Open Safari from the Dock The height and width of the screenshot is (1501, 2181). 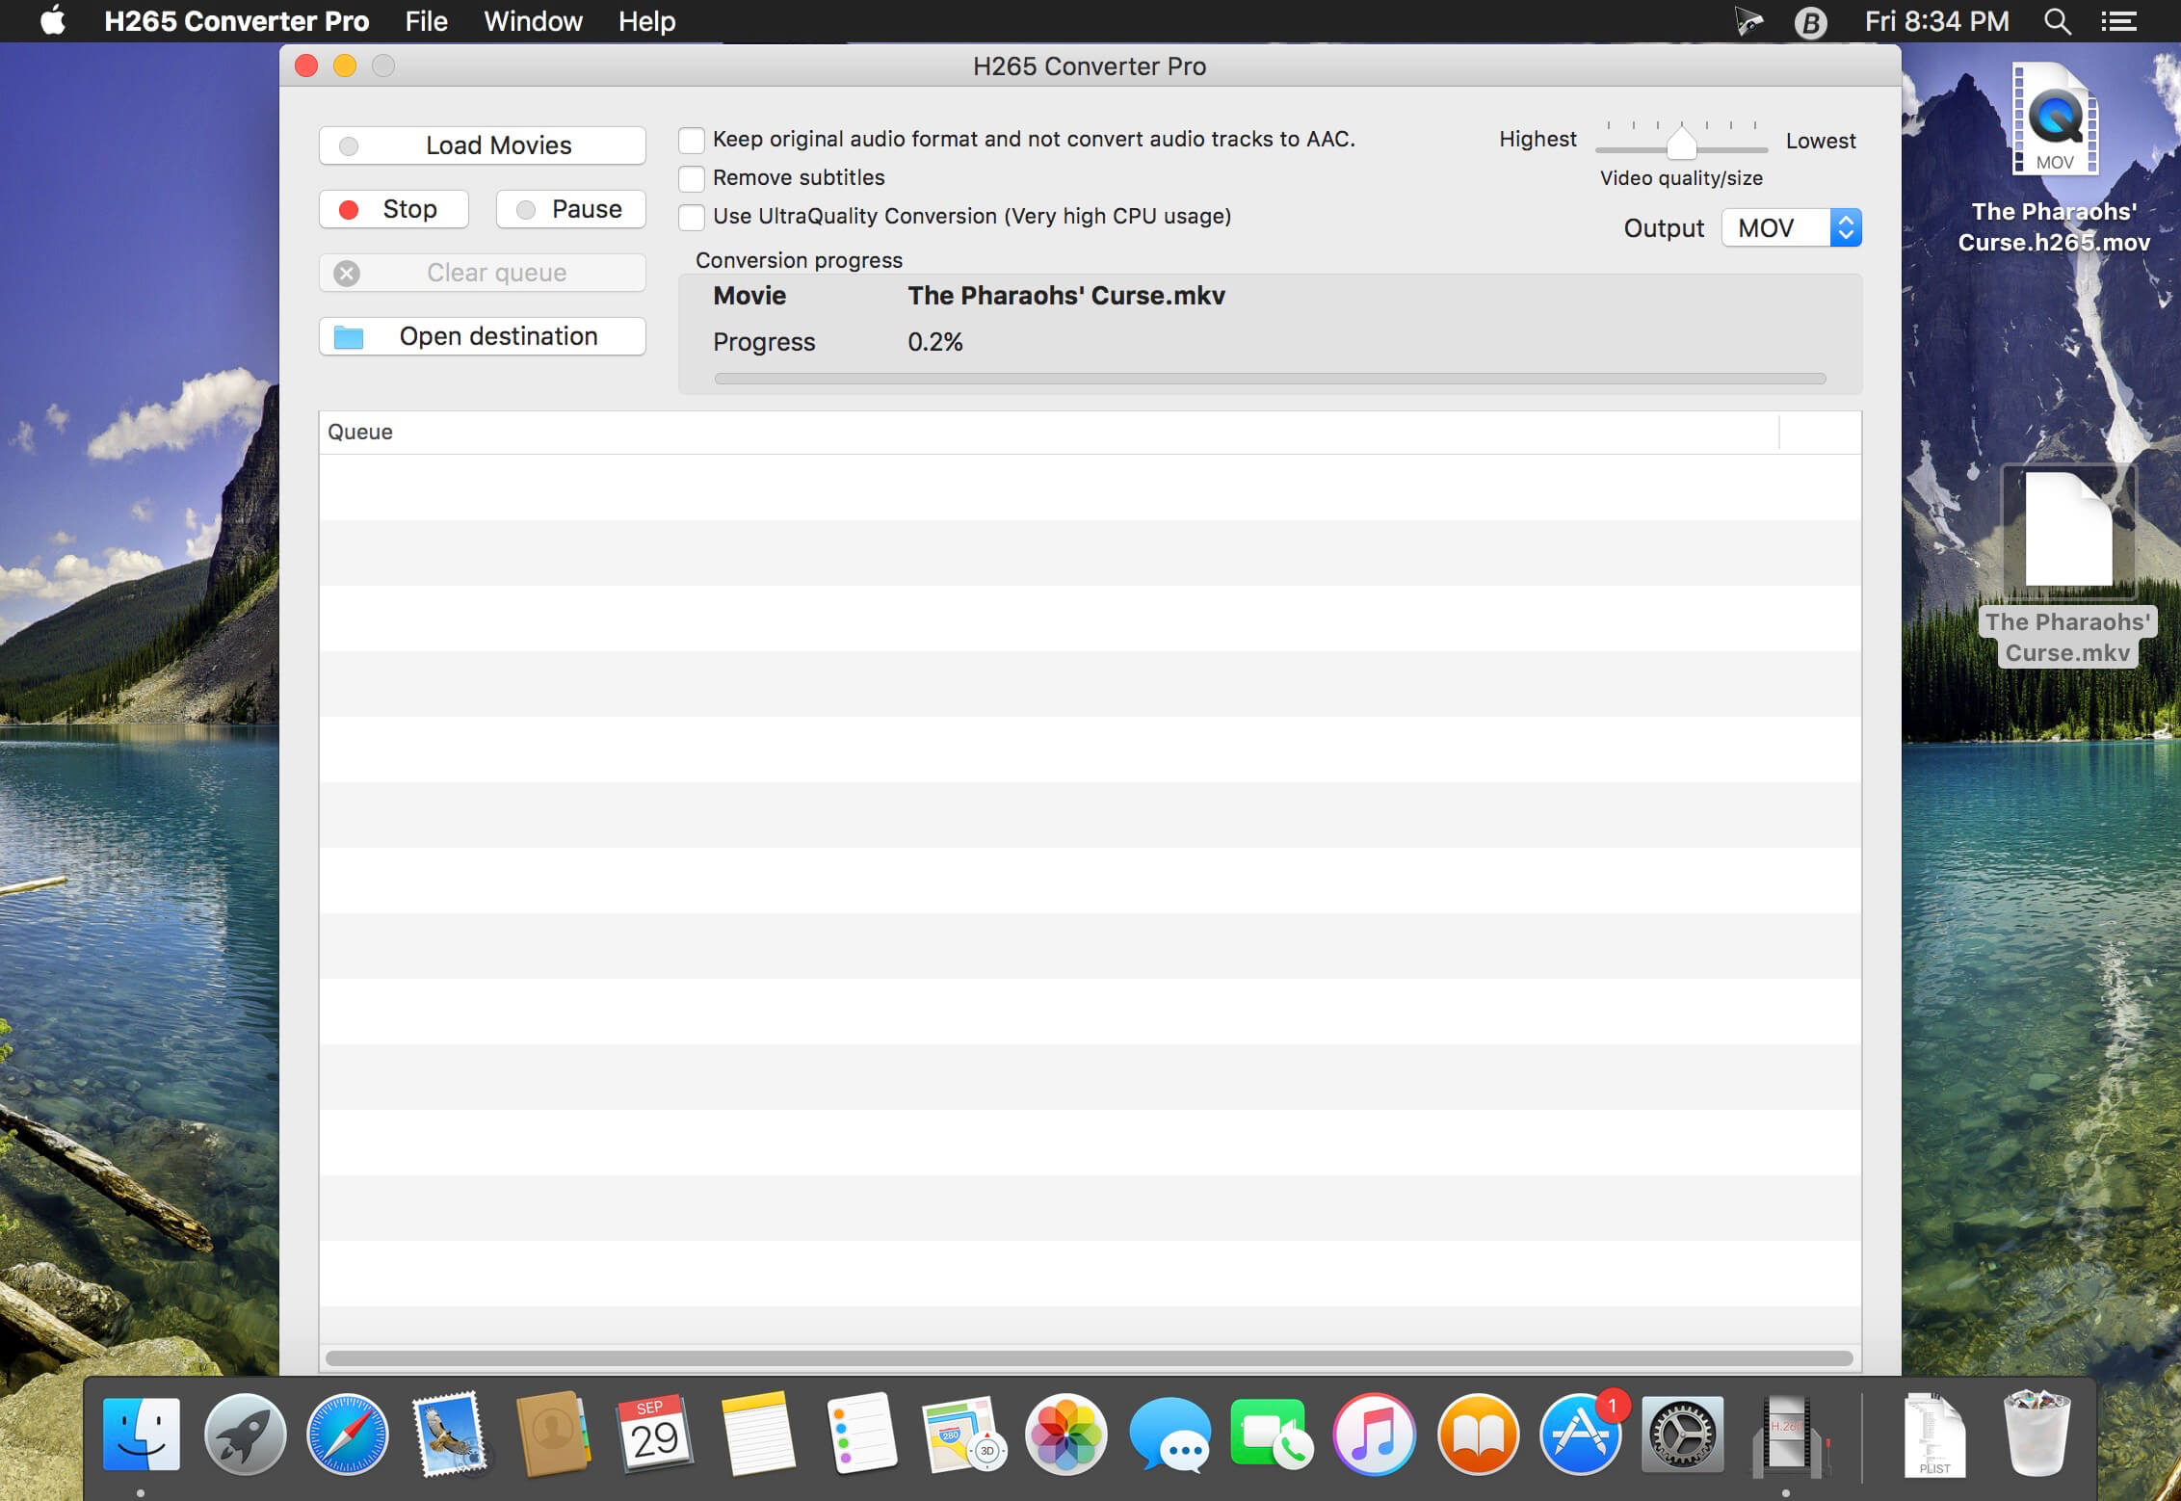[347, 1435]
